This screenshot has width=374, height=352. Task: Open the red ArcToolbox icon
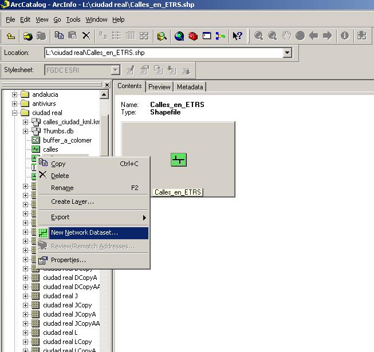click(x=193, y=36)
